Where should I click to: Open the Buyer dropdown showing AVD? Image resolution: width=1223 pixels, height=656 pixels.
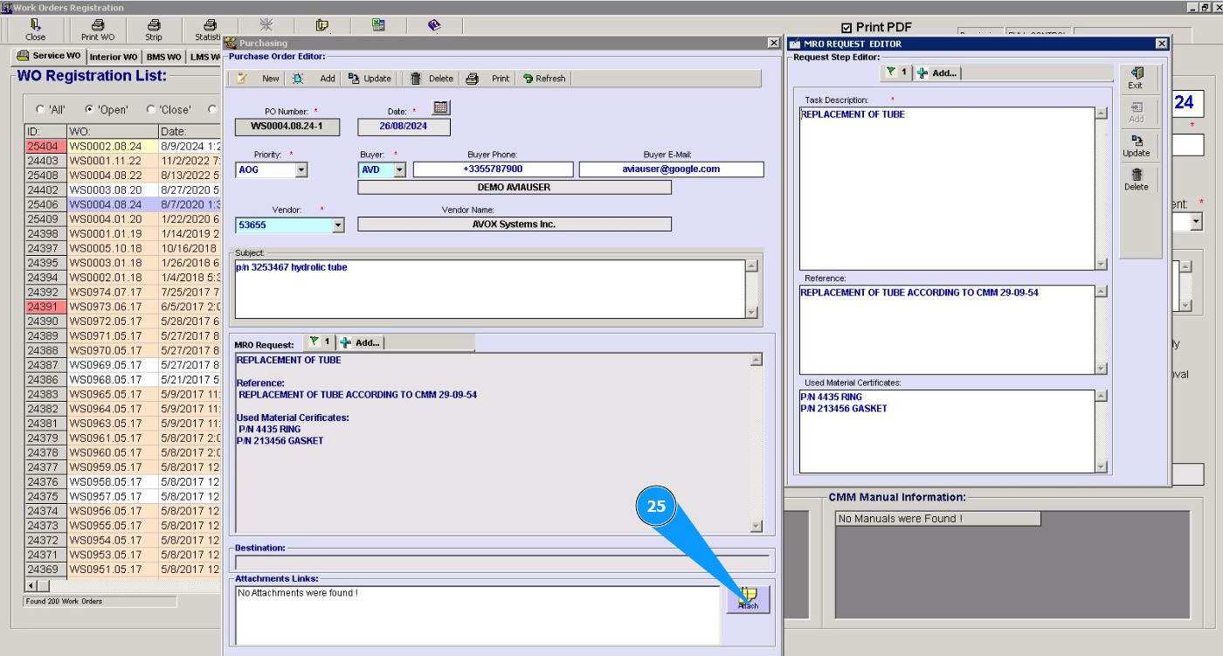pos(400,169)
